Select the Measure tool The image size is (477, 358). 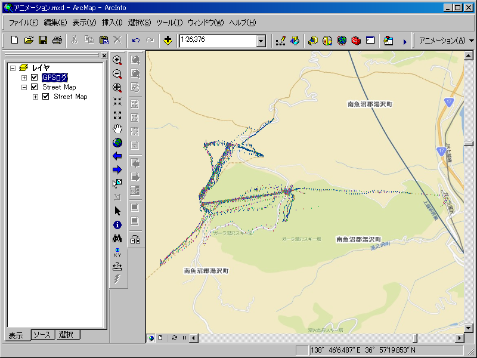pyautogui.click(x=117, y=266)
